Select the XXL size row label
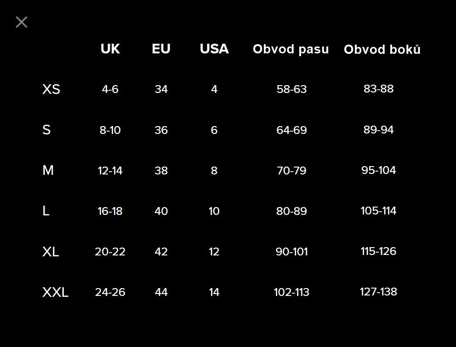 coord(55,292)
